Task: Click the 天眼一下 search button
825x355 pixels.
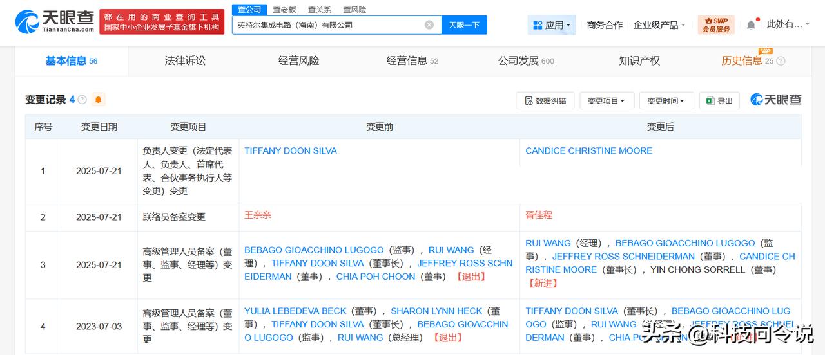Action: pyautogui.click(x=464, y=24)
